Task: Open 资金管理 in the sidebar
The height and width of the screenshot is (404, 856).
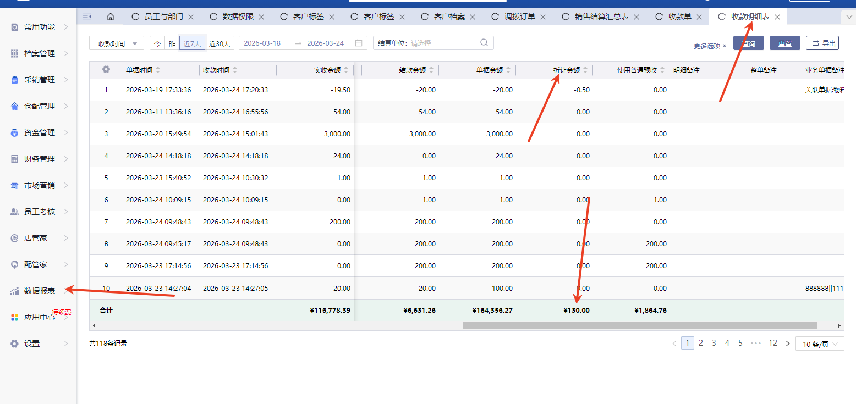Action: coord(40,132)
